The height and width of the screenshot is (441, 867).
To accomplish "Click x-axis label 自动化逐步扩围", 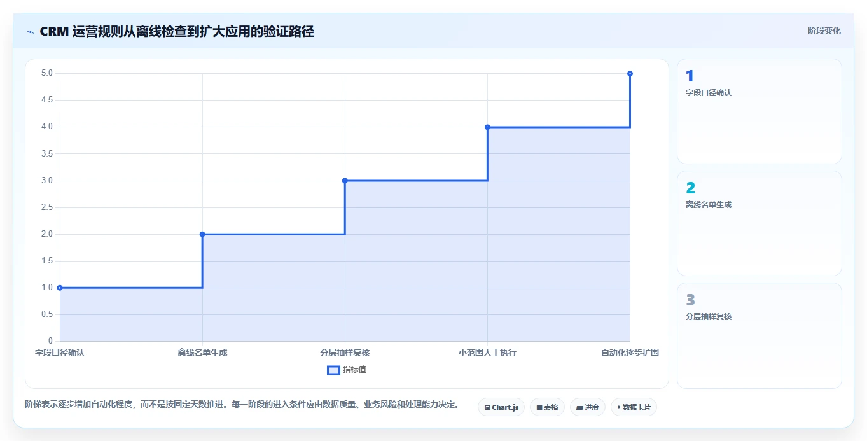I will coord(630,353).
